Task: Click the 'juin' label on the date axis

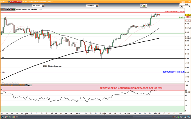Action: click(x=27, y=114)
